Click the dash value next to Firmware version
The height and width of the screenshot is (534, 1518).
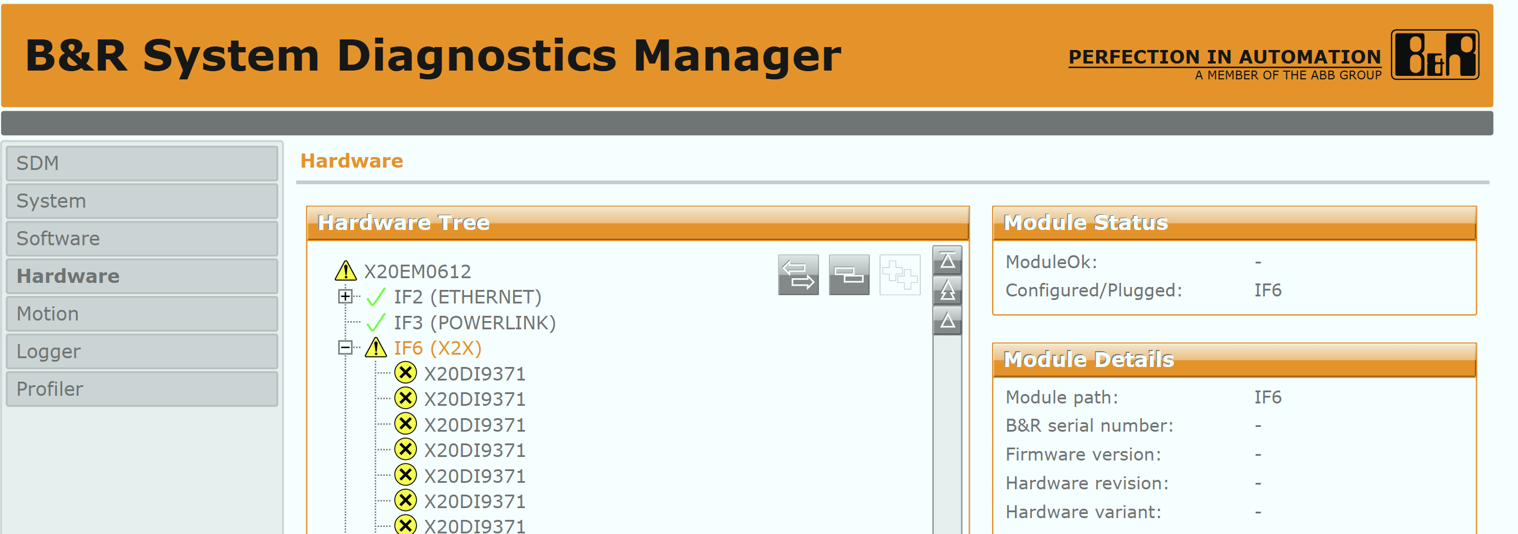(x=1258, y=455)
